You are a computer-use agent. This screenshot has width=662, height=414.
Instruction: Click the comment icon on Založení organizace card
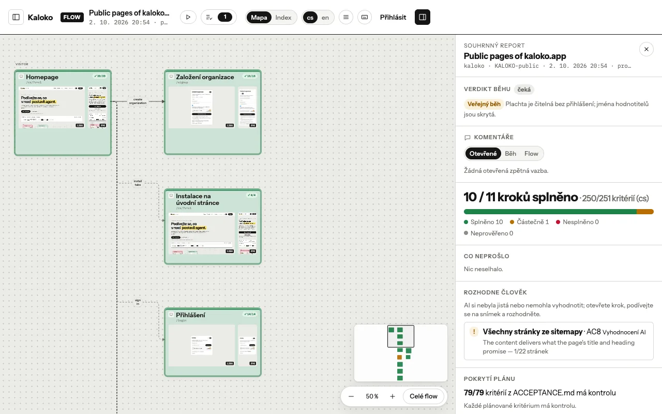tap(171, 77)
